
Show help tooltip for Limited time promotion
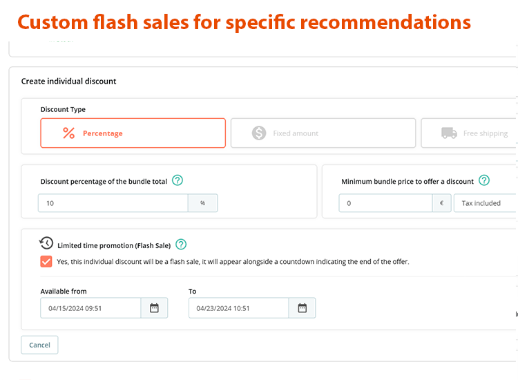(181, 245)
